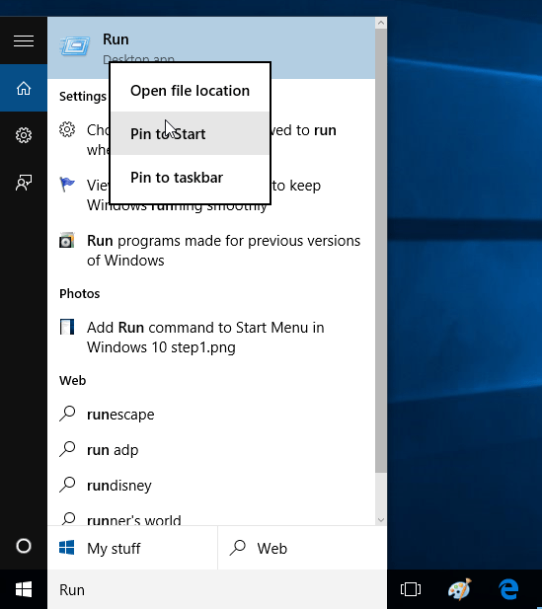Open Run programs made for previous versions
This screenshot has height=609, width=542.
(x=211, y=250)
